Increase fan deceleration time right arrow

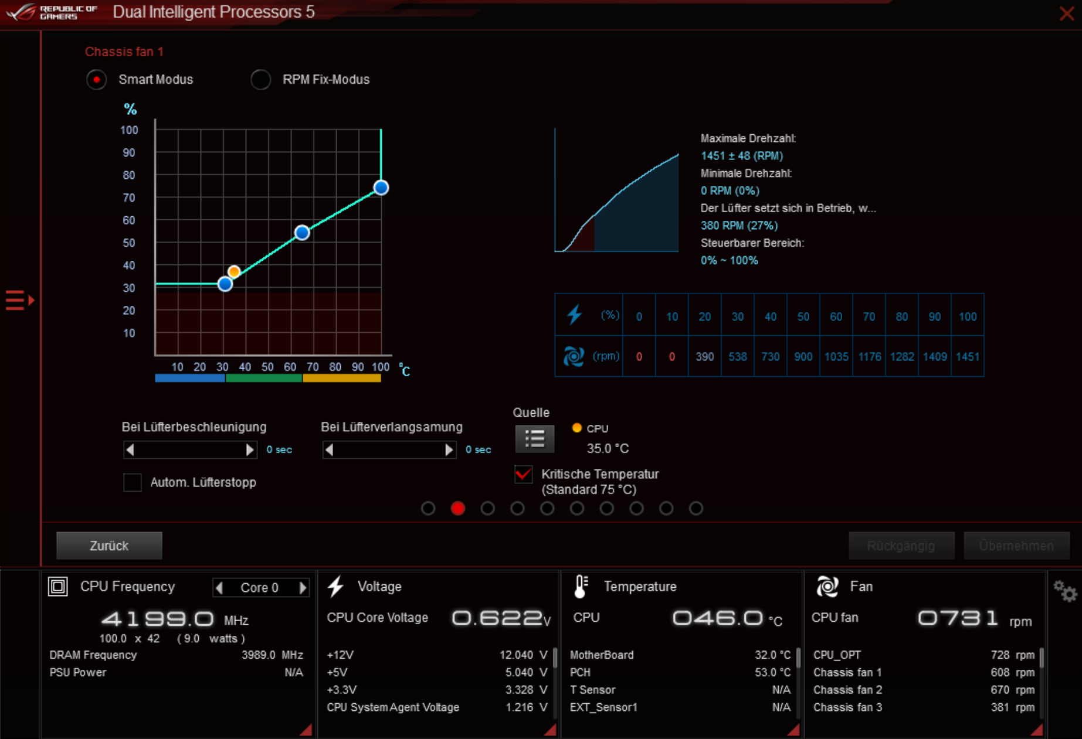(x=449, y=449)
